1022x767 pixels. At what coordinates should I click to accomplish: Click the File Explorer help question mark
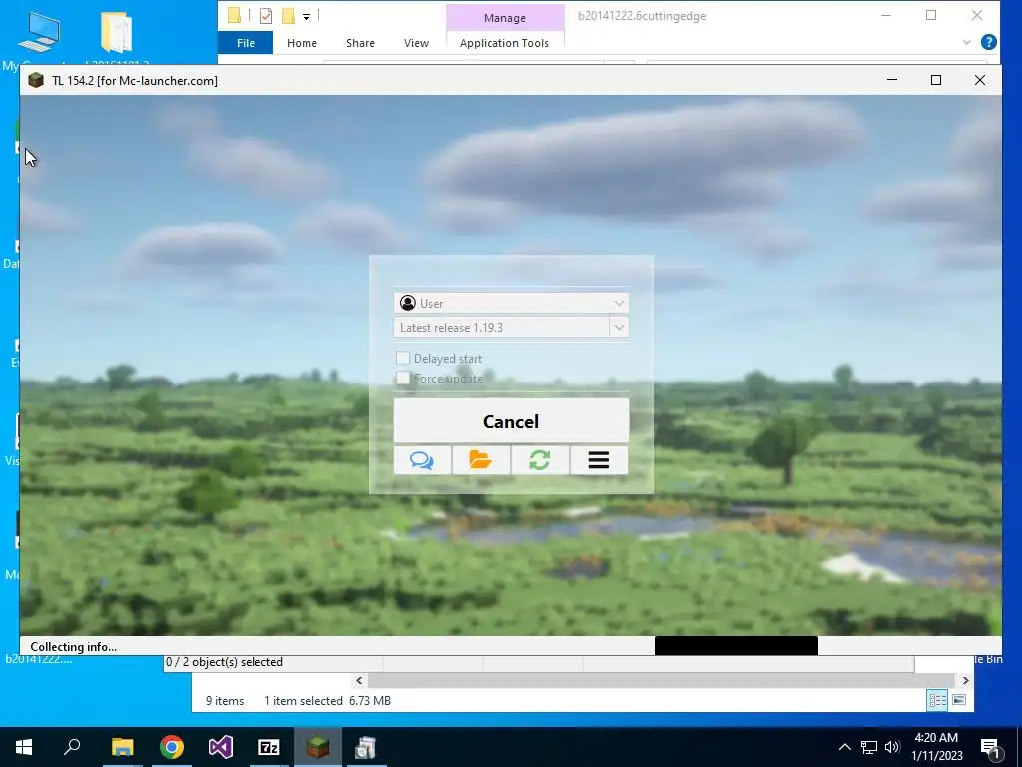click(x=989, y=42)
